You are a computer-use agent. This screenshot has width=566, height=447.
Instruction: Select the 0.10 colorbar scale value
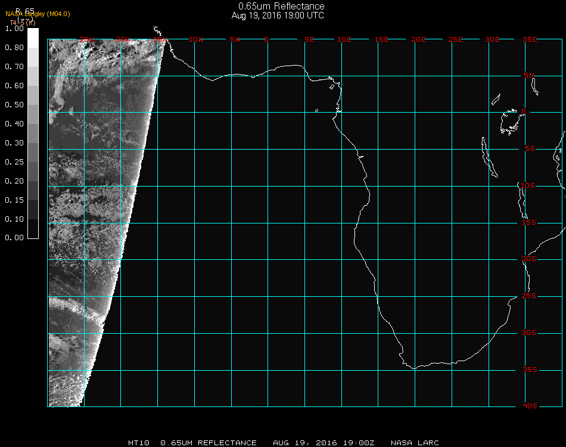(x=14, y=219)
